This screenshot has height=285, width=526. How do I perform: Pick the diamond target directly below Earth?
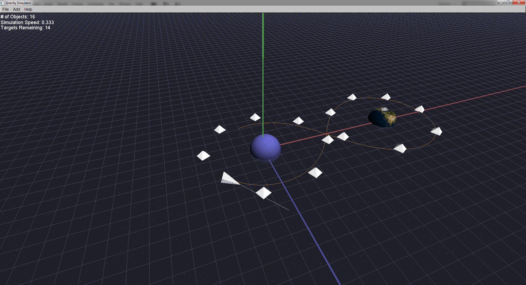pyautogui.click(x=400, y=148)
